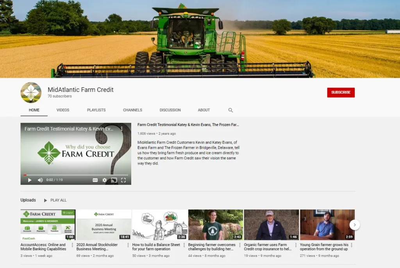The height and width of the screenshot is (268, 400).
Task: Click the featured video progress bar
Action: point(76,175)
